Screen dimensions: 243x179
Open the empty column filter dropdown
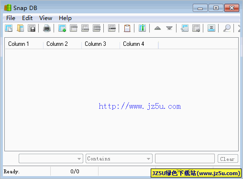[51, 158]
